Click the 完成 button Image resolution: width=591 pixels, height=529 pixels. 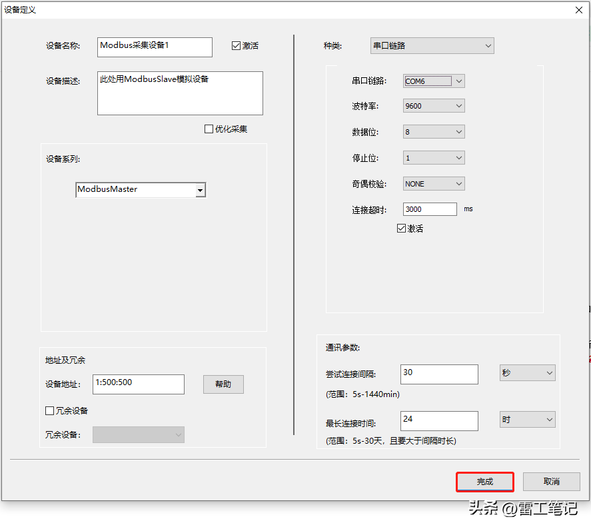tap(485, 482)
